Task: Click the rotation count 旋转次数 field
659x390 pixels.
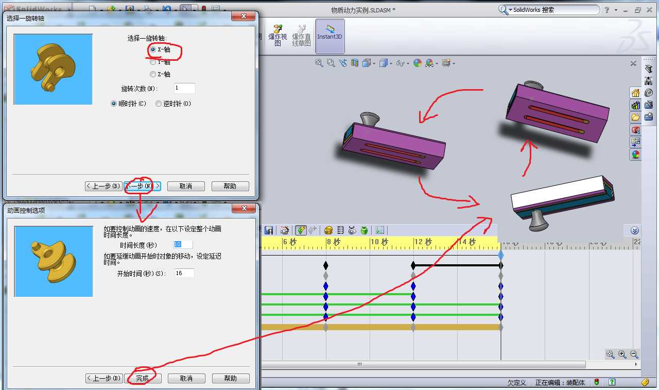Action: (184, 88)
